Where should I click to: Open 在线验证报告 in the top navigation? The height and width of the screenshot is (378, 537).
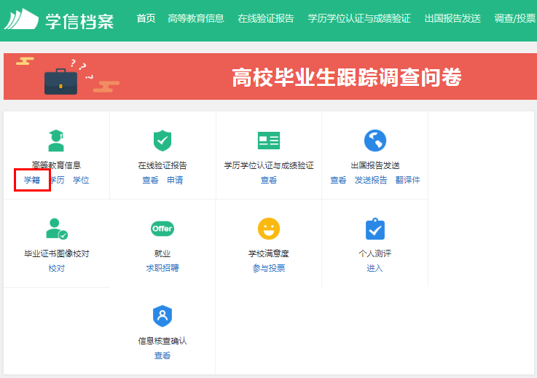pos(265,18)
